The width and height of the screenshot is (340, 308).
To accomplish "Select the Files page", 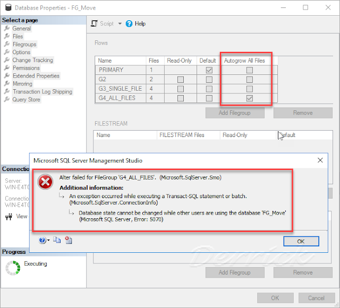I will coord(18,37).
